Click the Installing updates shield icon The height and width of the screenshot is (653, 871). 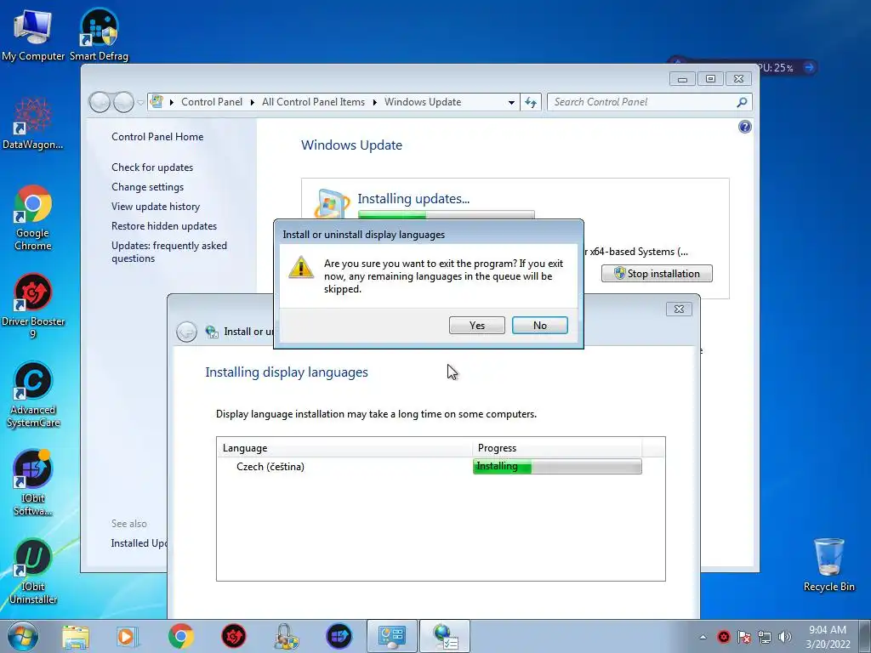[332, 204]
